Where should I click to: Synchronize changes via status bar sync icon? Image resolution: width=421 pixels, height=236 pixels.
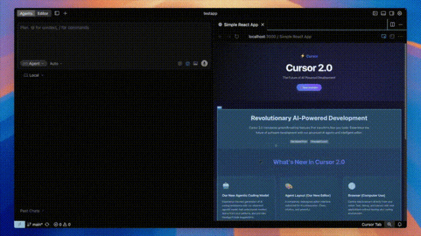[x=47, y=224]
